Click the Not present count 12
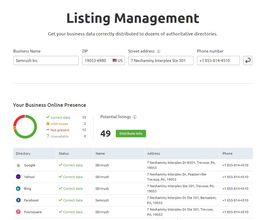The width and height of the screenshot is (257, 220). coord(84,130)
